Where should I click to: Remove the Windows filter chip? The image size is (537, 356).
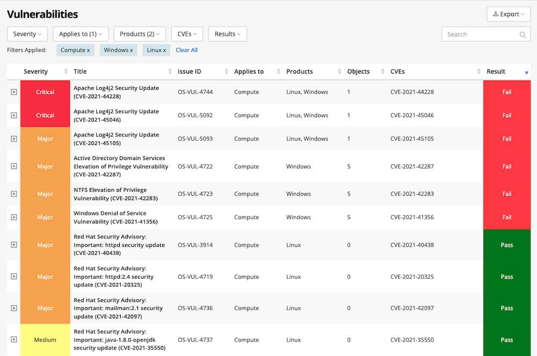click(130, 49)
